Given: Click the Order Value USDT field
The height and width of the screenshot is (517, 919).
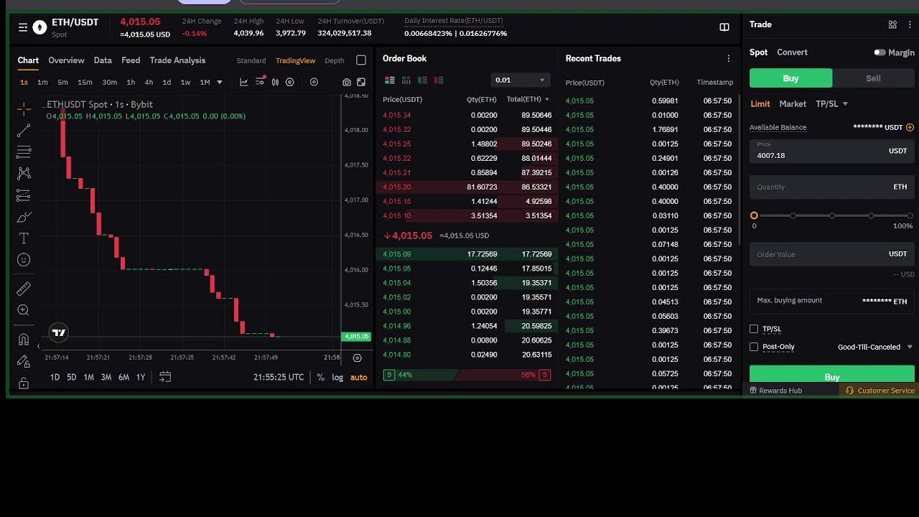Looking at the screenshot, I should [832, 254].
